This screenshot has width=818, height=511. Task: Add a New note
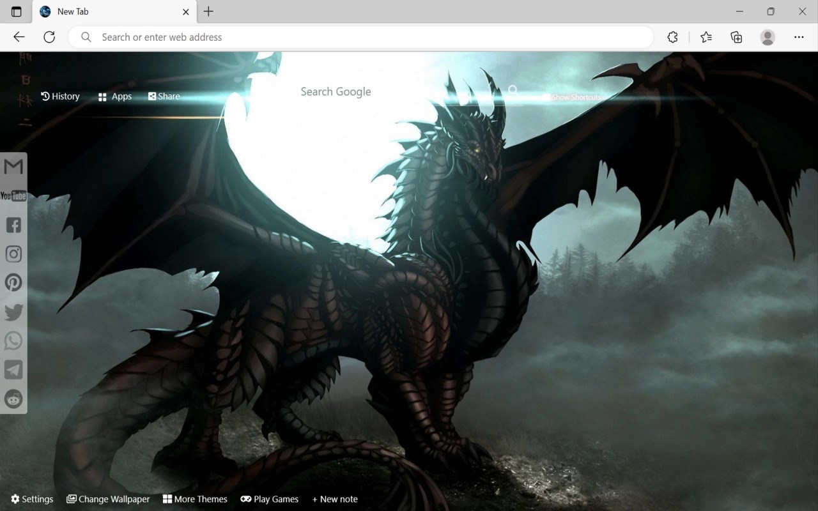click(335, 500)
